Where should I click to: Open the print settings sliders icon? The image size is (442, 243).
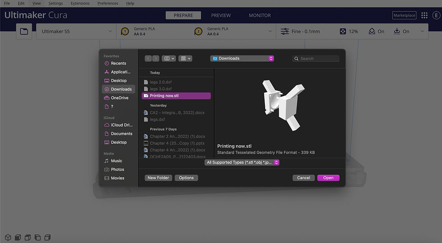[285, 31]
